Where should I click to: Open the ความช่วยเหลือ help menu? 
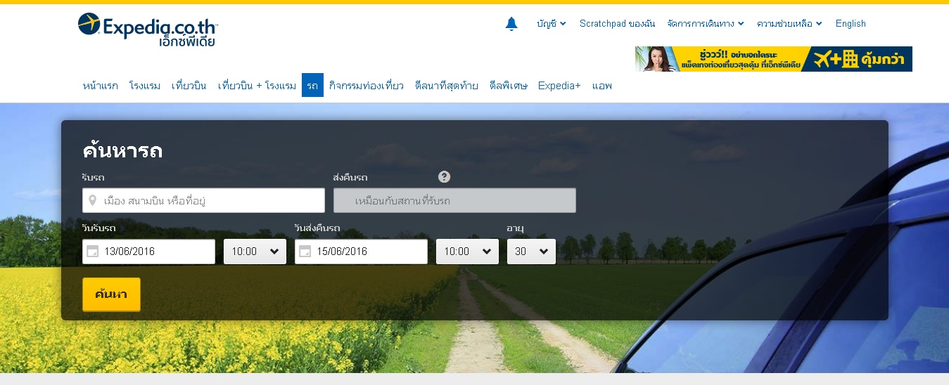pos(789,24)
